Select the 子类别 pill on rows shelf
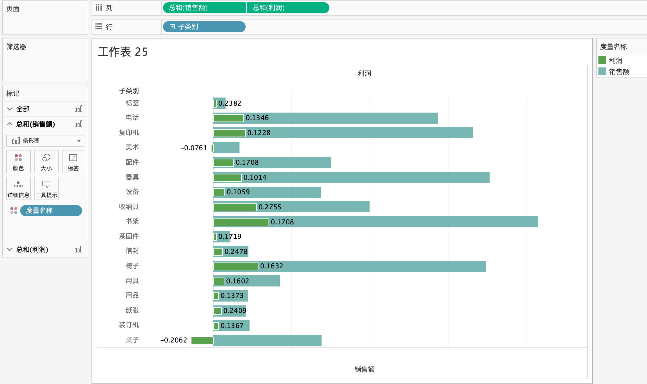This screenshot has width=647, height=384. (x=204, y=27)
